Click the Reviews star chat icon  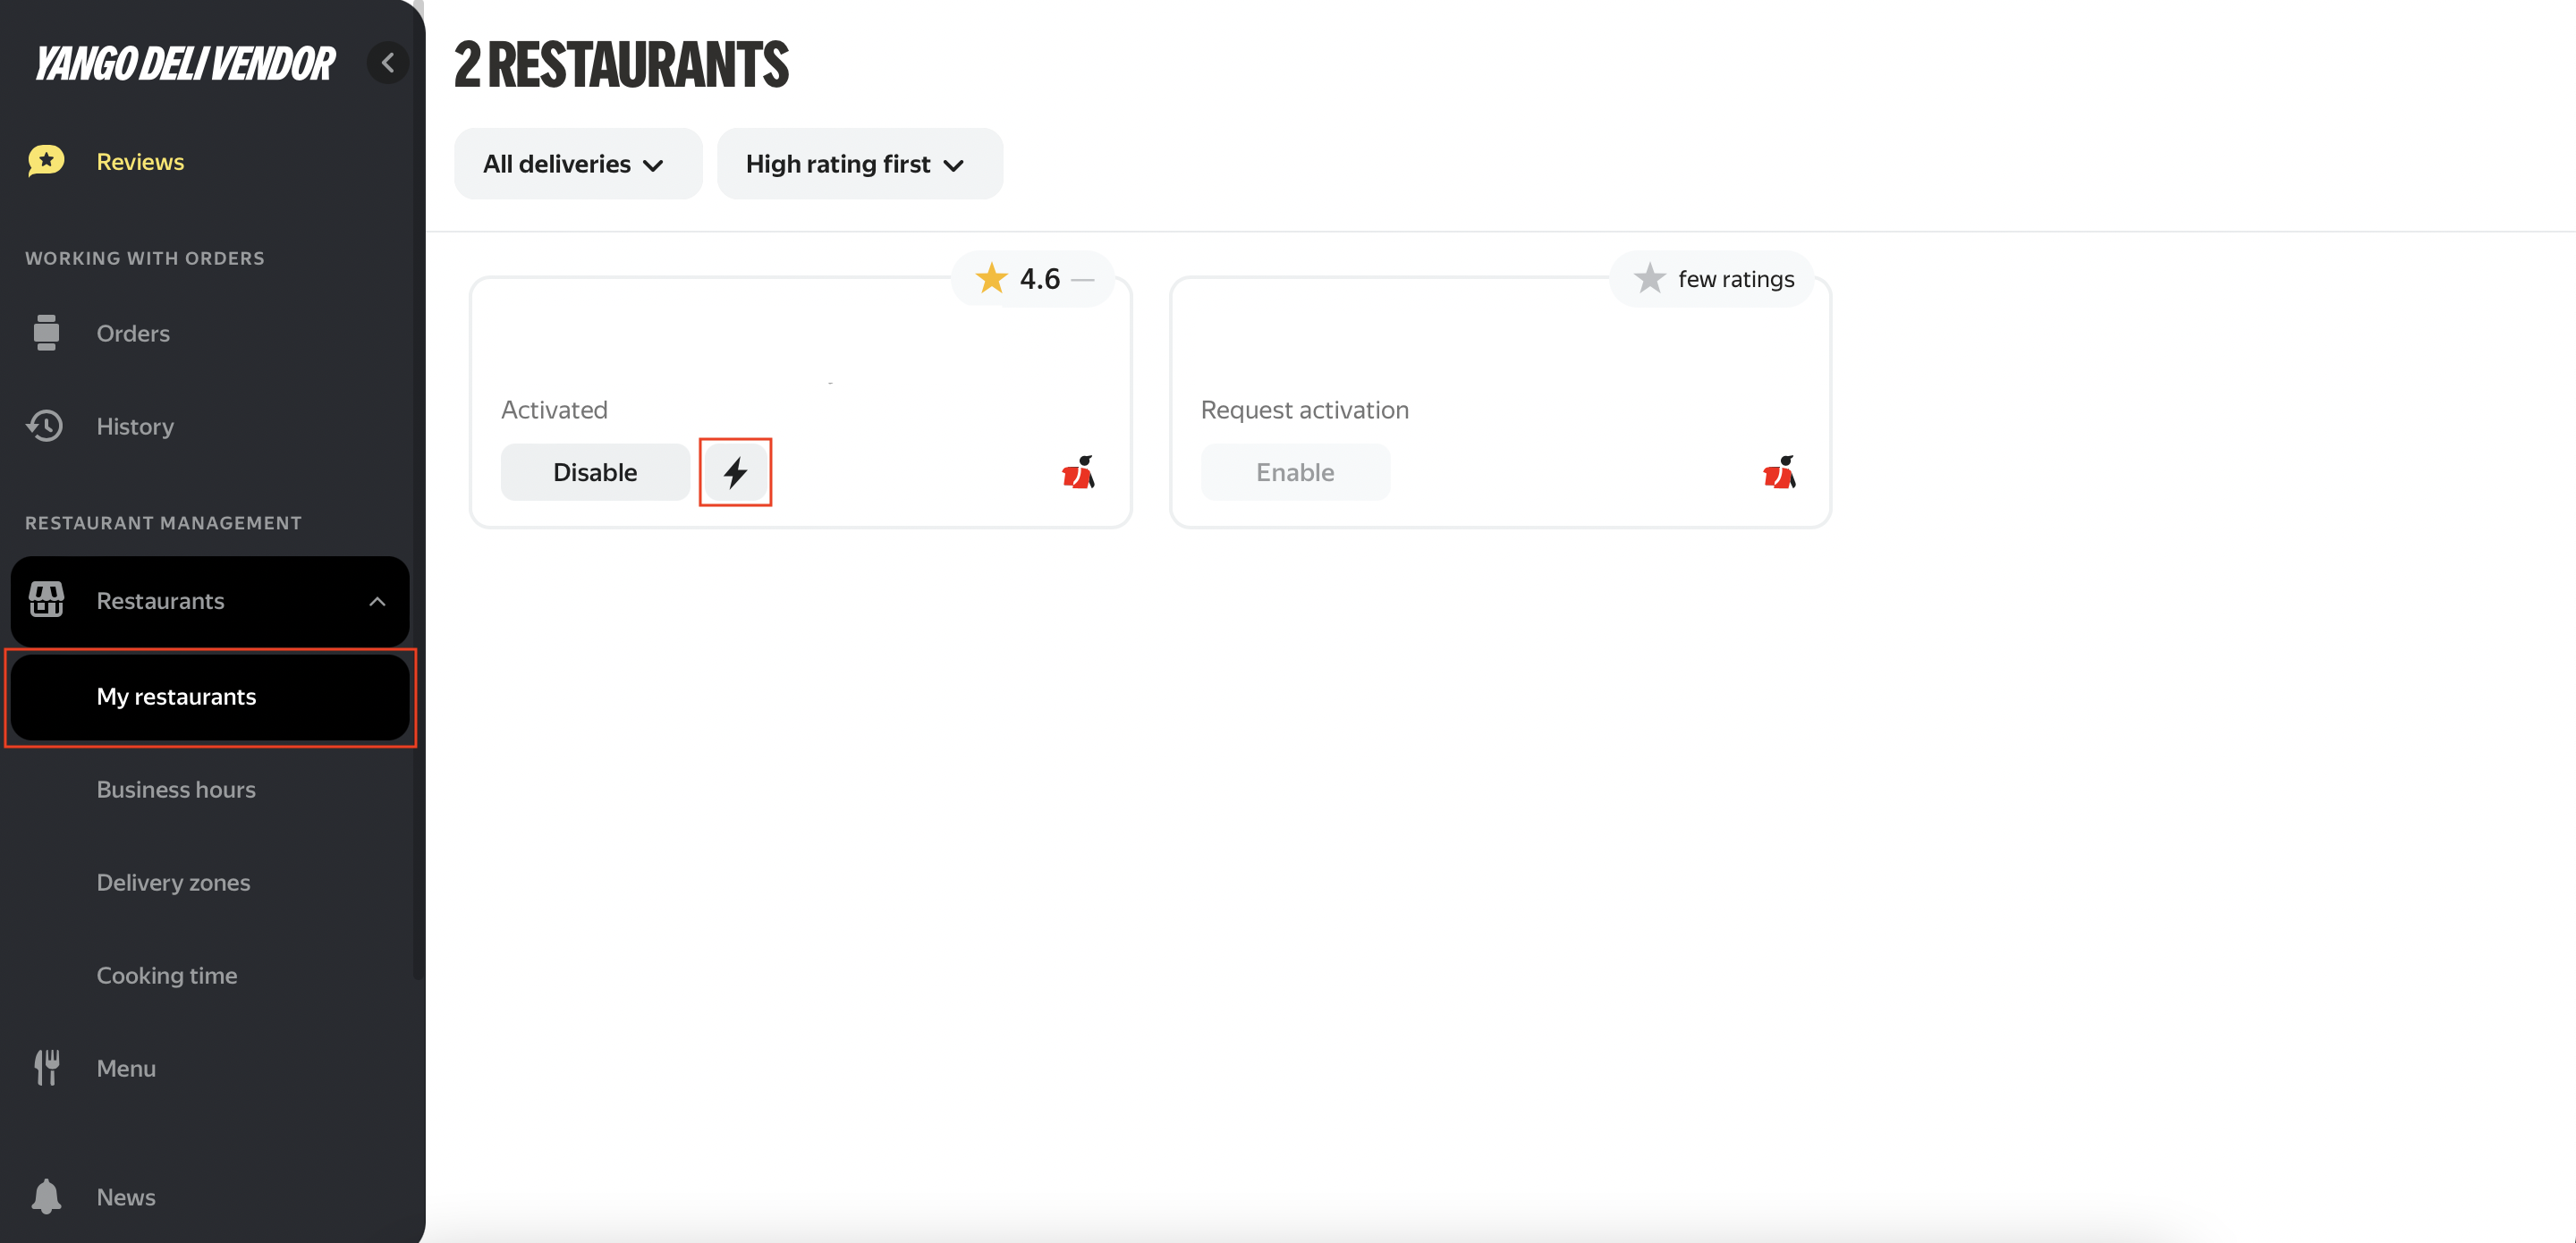[x=46, y=161]
